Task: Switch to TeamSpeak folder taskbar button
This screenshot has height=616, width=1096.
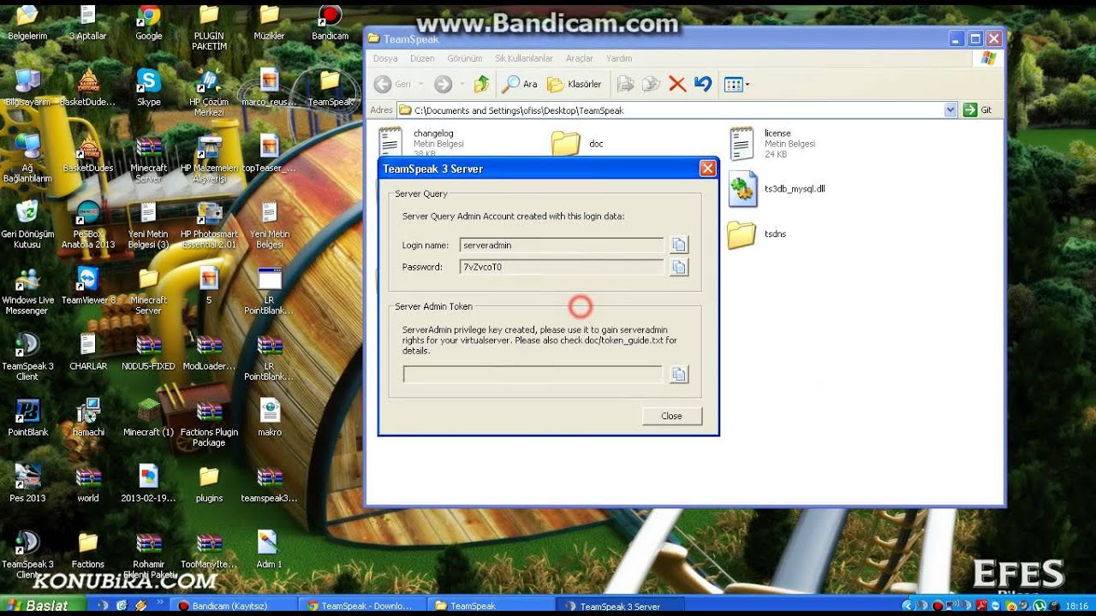Action: click(489, 606)
